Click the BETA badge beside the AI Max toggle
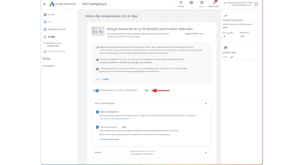This screenshot has height=165, width=304. (x=147, y=90)
